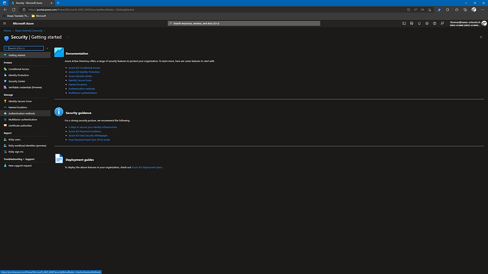Viewport: 488px width, 274px height.
Task: Click the site info lock icon
Action: [24, 9]
